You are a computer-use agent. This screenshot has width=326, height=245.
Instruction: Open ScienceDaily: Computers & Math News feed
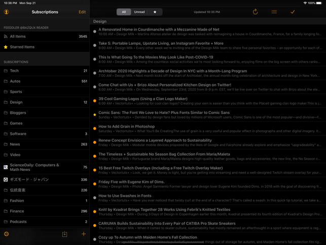coord(45,167)
